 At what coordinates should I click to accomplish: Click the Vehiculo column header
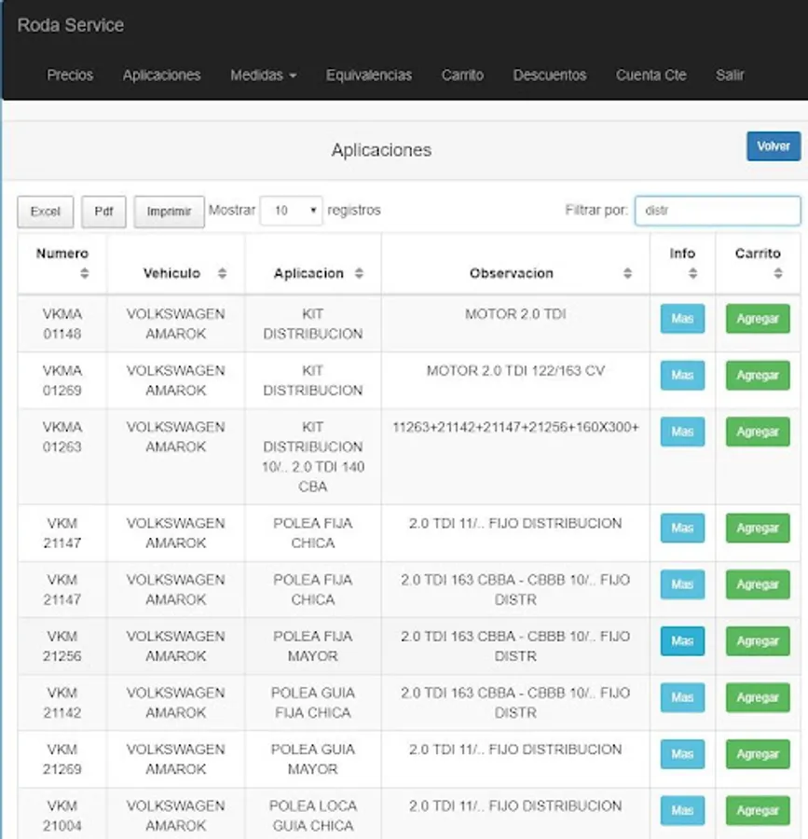(176, 263)
